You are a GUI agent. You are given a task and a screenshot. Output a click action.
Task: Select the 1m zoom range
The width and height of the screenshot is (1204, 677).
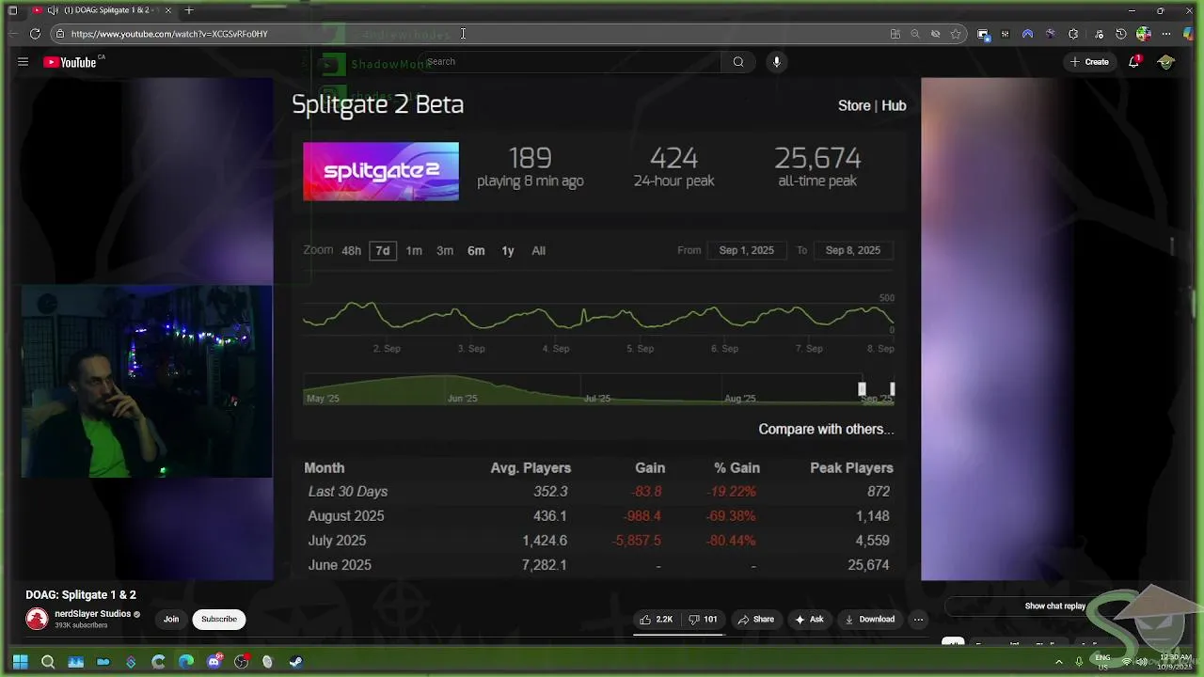(x=414, y=251)
